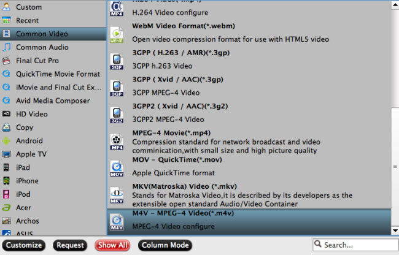Select the iPad category text
This screenshot has height=255, width=399.
point(23,167)
